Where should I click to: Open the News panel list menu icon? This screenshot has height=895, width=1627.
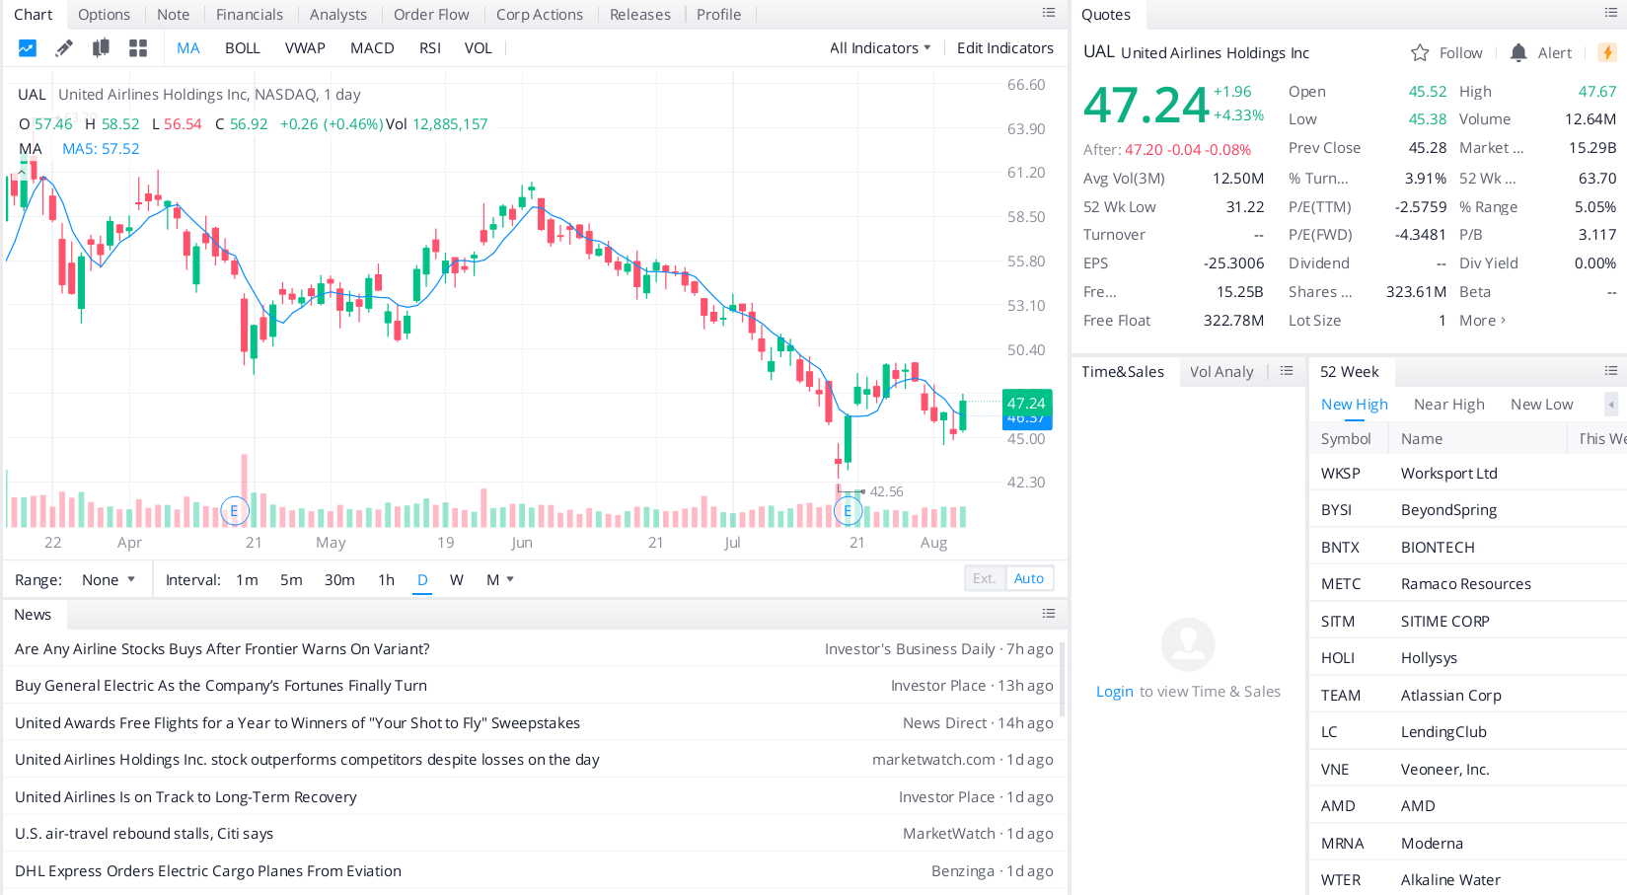pos(1049,614)
